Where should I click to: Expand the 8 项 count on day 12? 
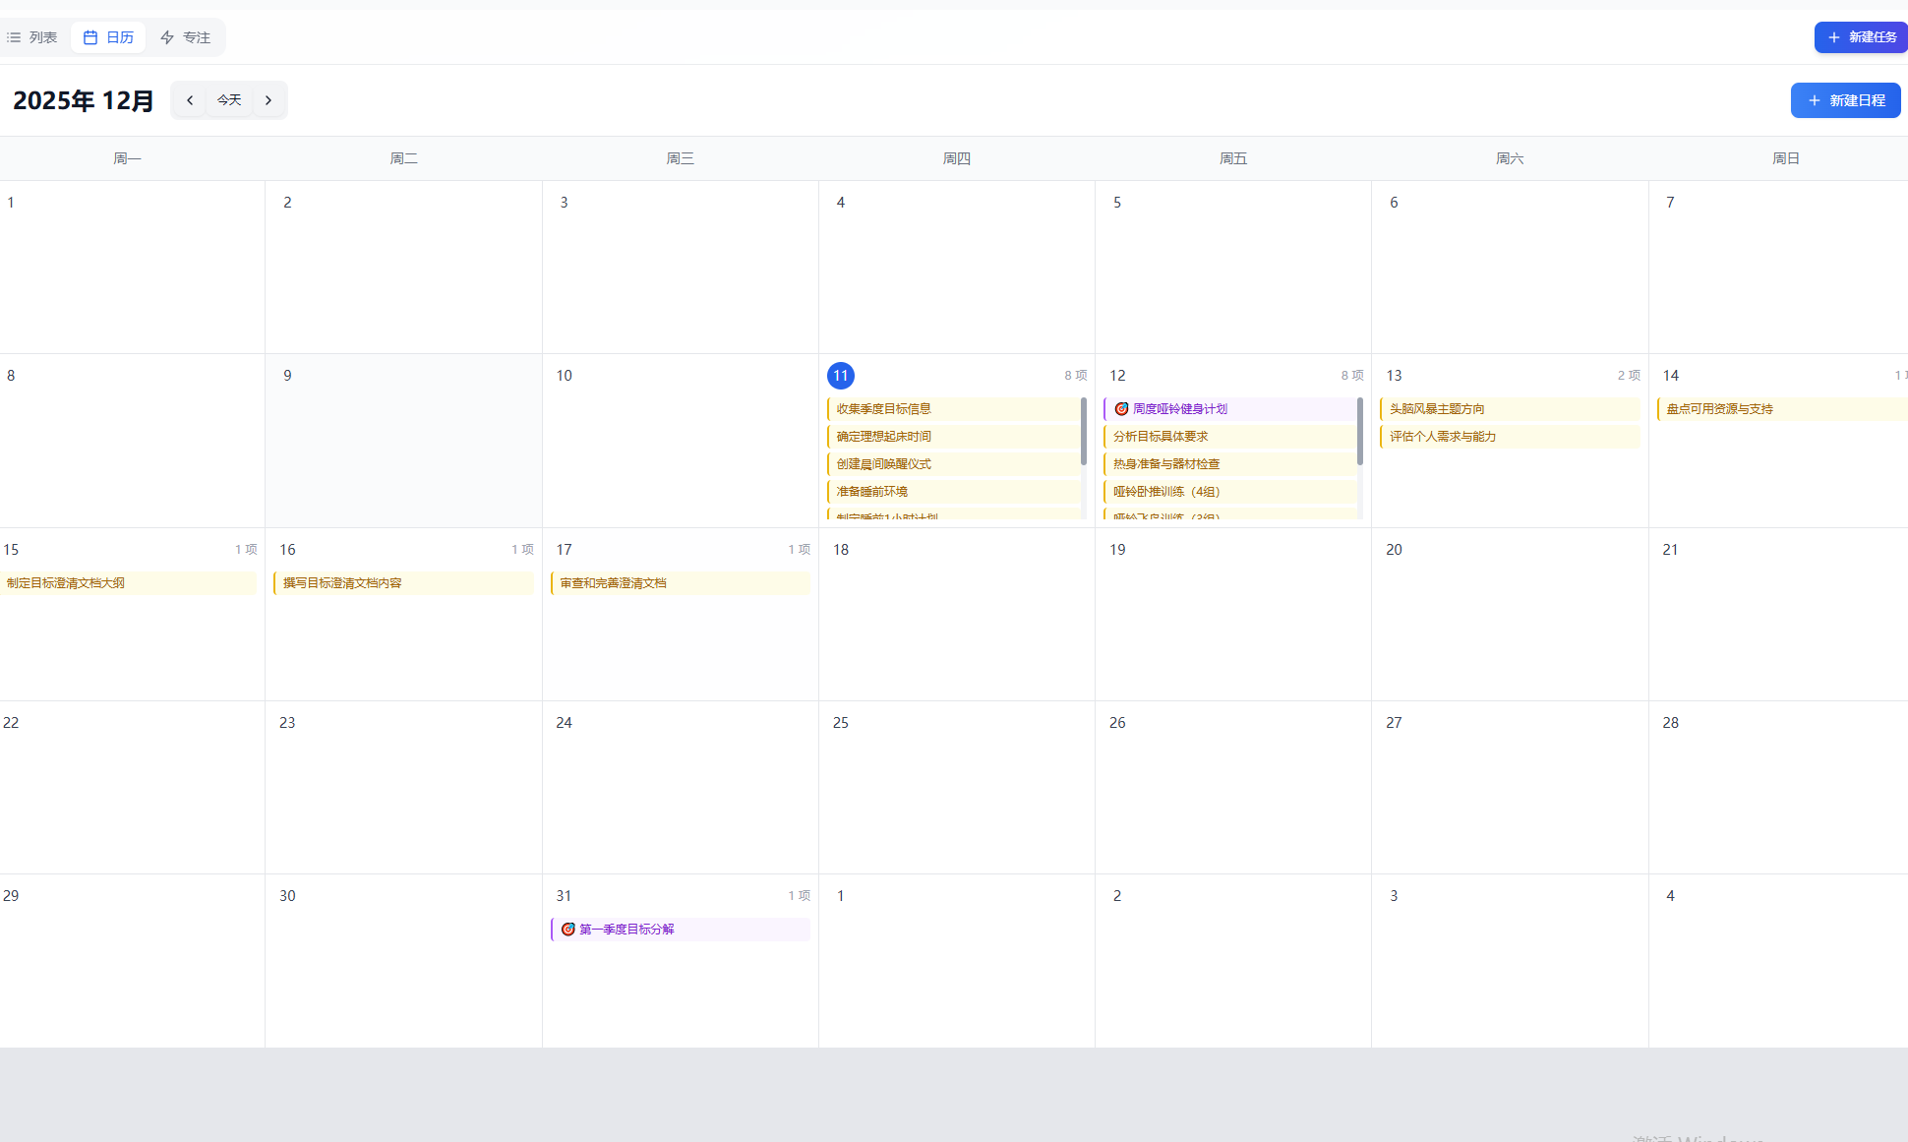tap(1351, 376)
